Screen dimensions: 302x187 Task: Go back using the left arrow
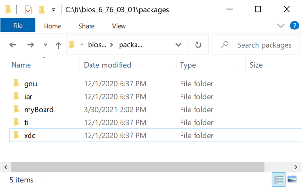click(13, 45)
